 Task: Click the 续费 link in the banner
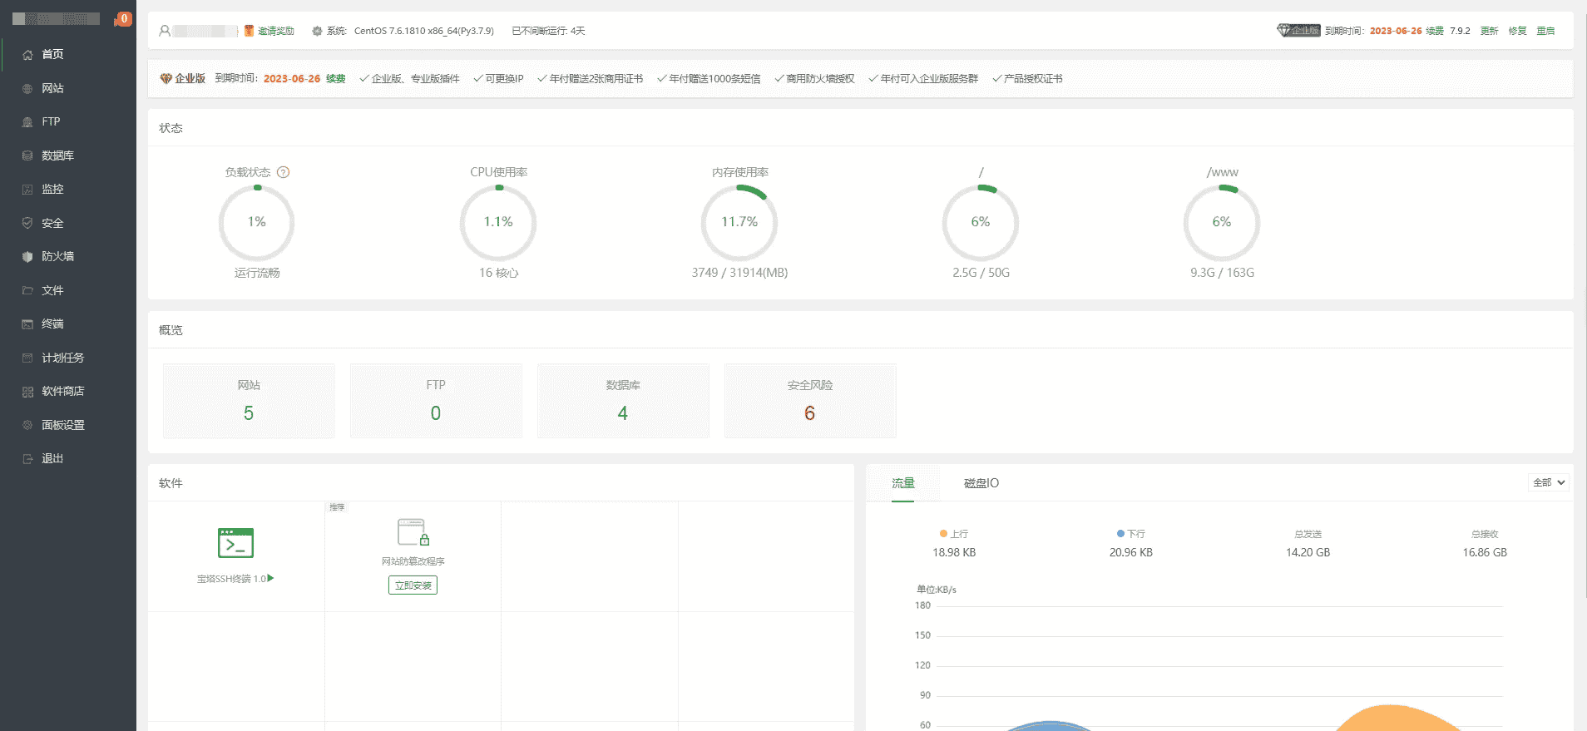[336, 79]
